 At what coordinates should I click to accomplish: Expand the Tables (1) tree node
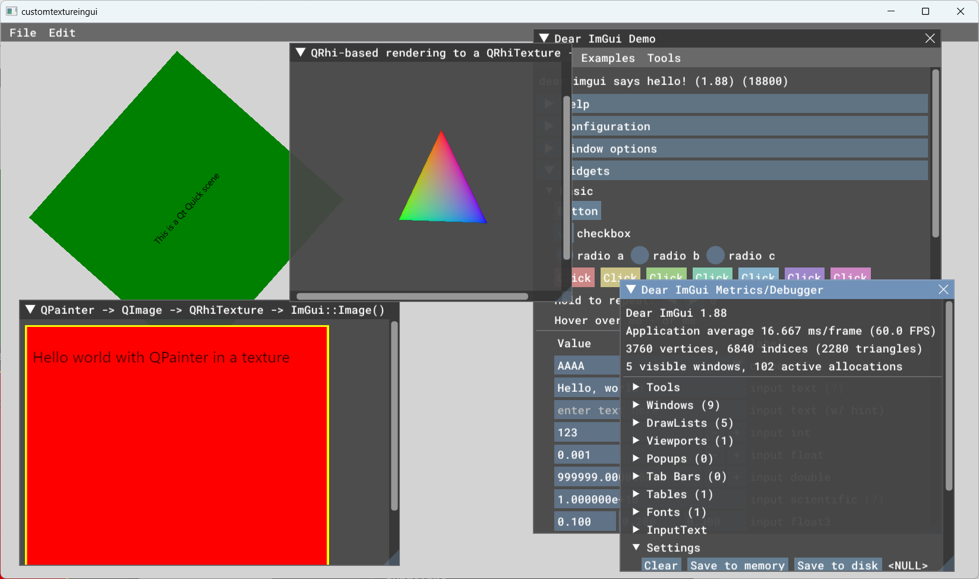[x=636, y=494]
